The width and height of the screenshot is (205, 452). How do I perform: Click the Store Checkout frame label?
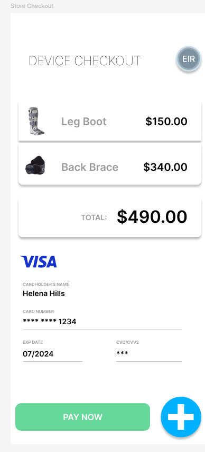[x=32, y=6]
